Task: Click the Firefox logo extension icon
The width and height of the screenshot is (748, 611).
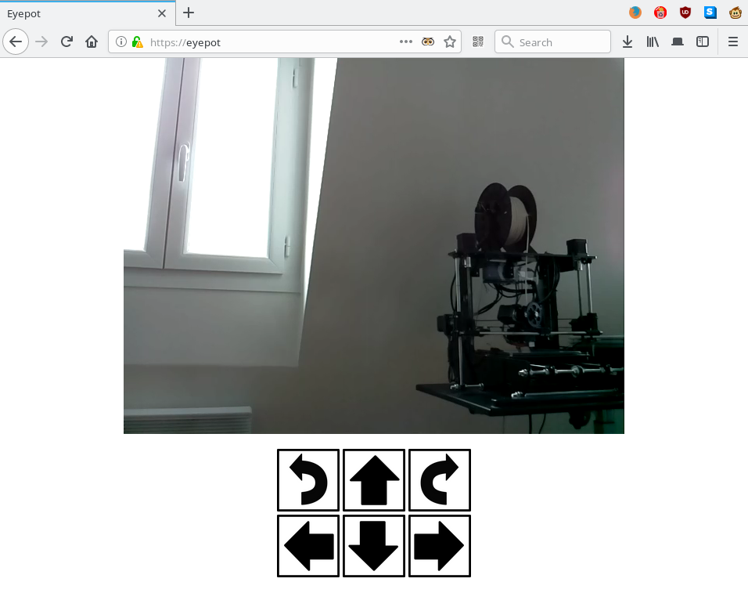Action: click(x=635, y=13)
